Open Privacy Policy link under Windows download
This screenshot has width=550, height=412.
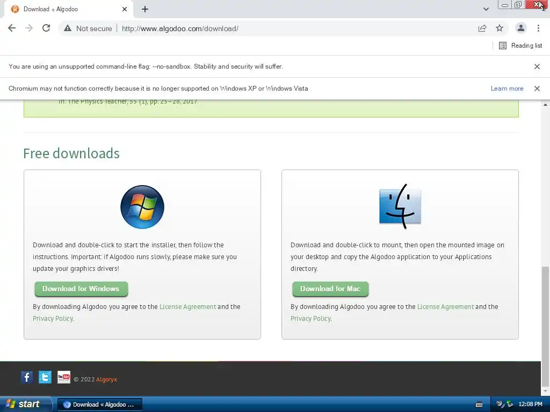[53, 319]
